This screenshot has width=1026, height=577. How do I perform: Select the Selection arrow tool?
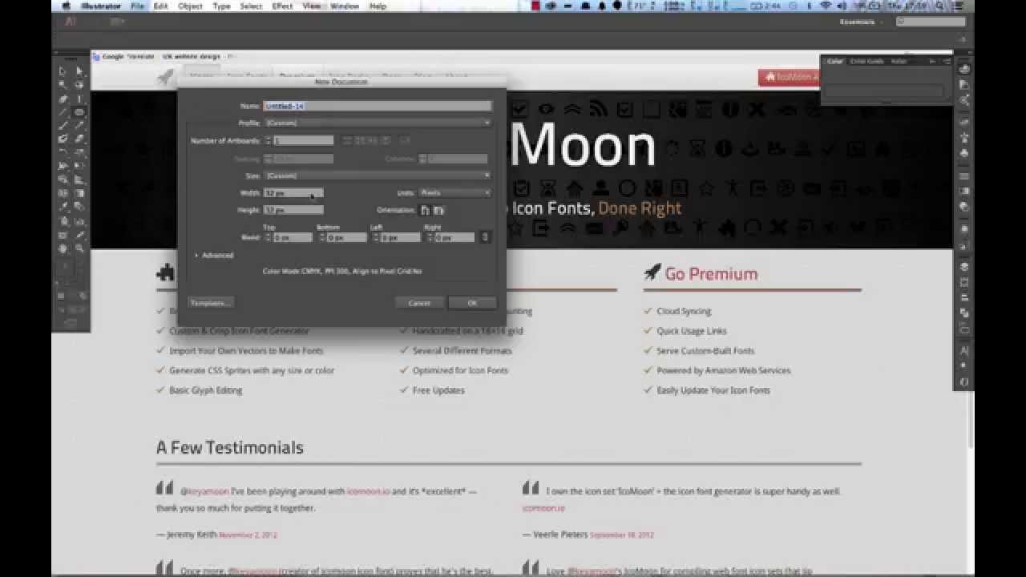pyautogui.click(x=63, y=71)
